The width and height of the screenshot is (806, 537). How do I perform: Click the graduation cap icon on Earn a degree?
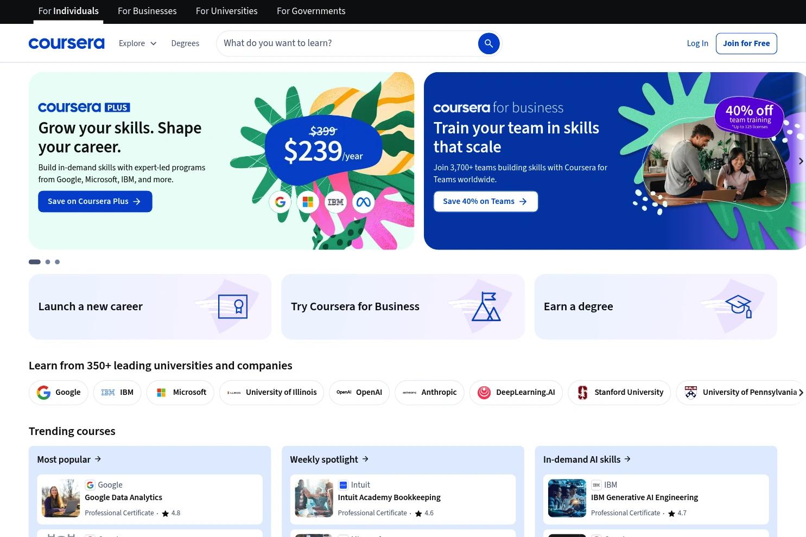739,306
